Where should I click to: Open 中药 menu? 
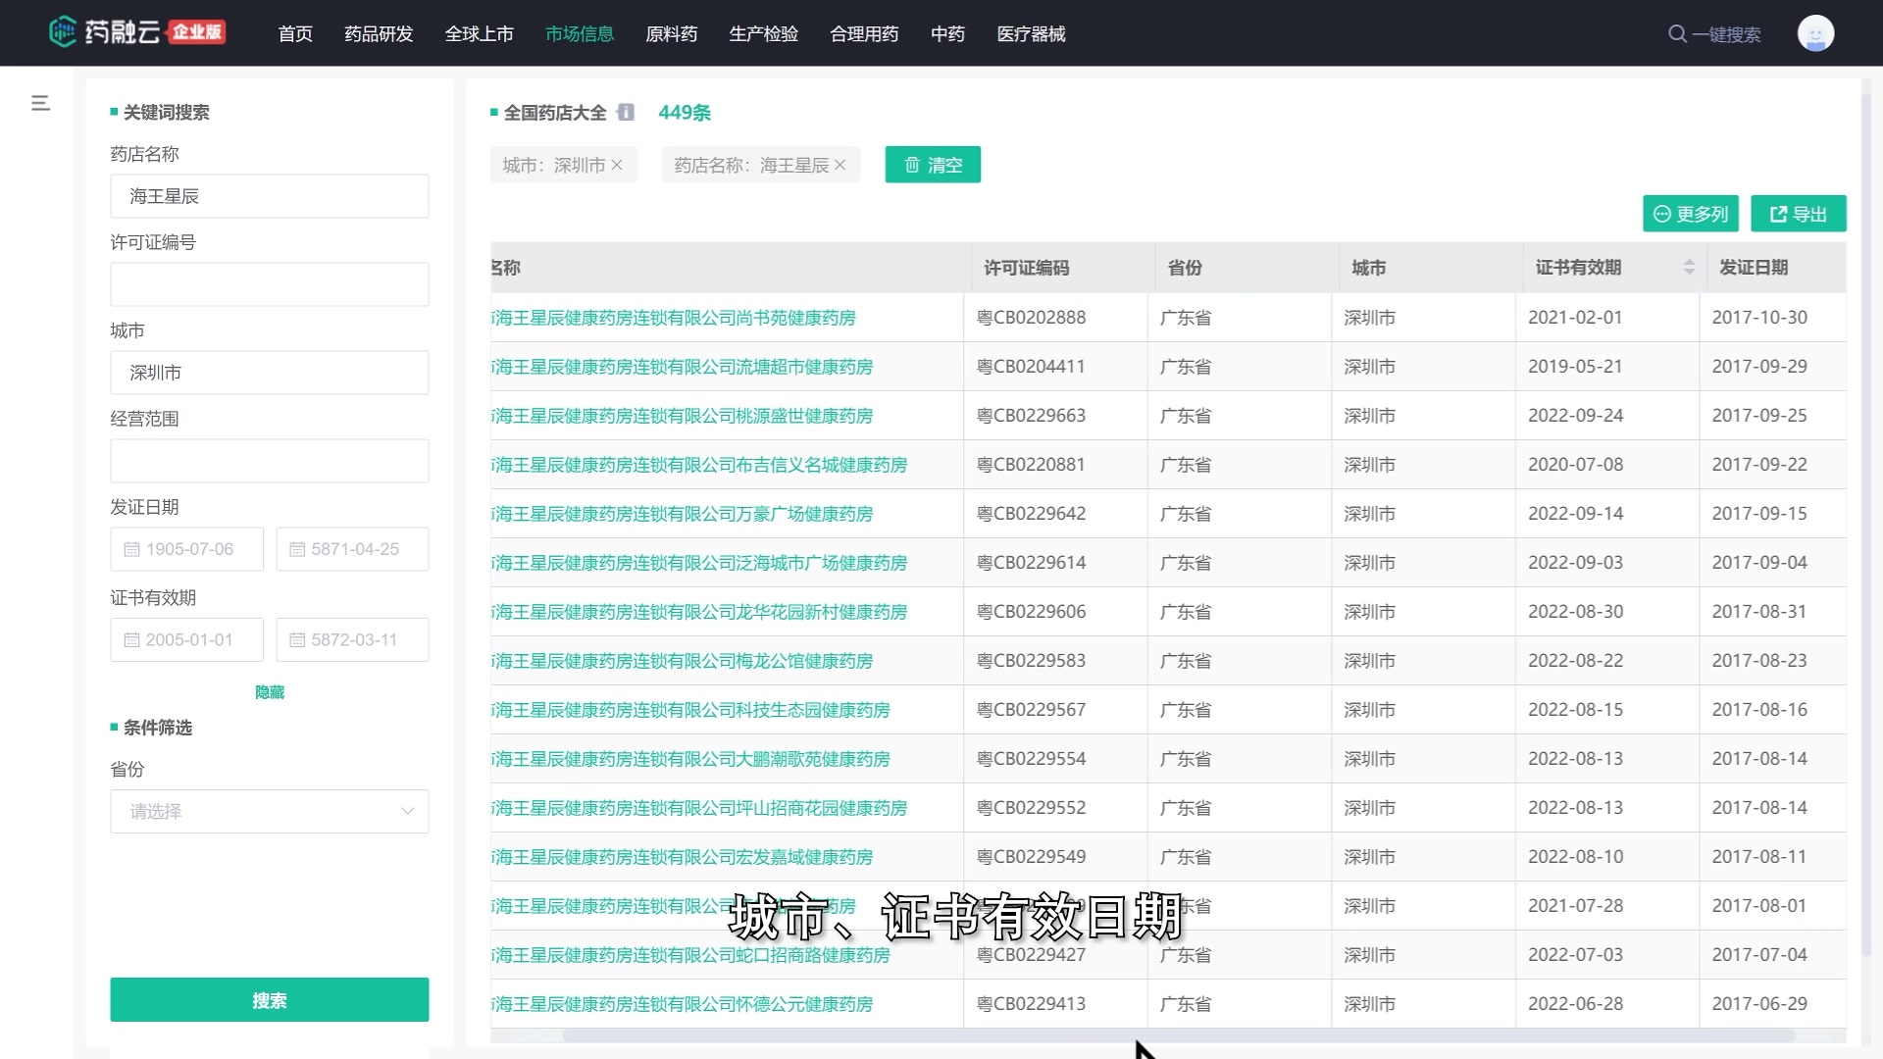coord(947,34)
